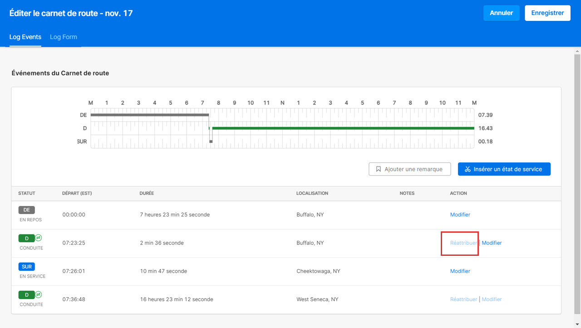The width and height of the screenshot is (581, 328).
Task: Click Insérer un état de service button
Action: pyautogui.click(x=504, y=169)
